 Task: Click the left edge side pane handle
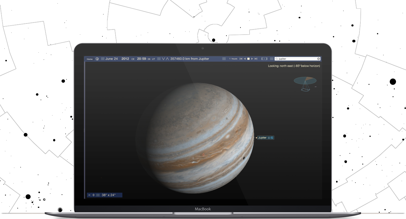[85, 130]
